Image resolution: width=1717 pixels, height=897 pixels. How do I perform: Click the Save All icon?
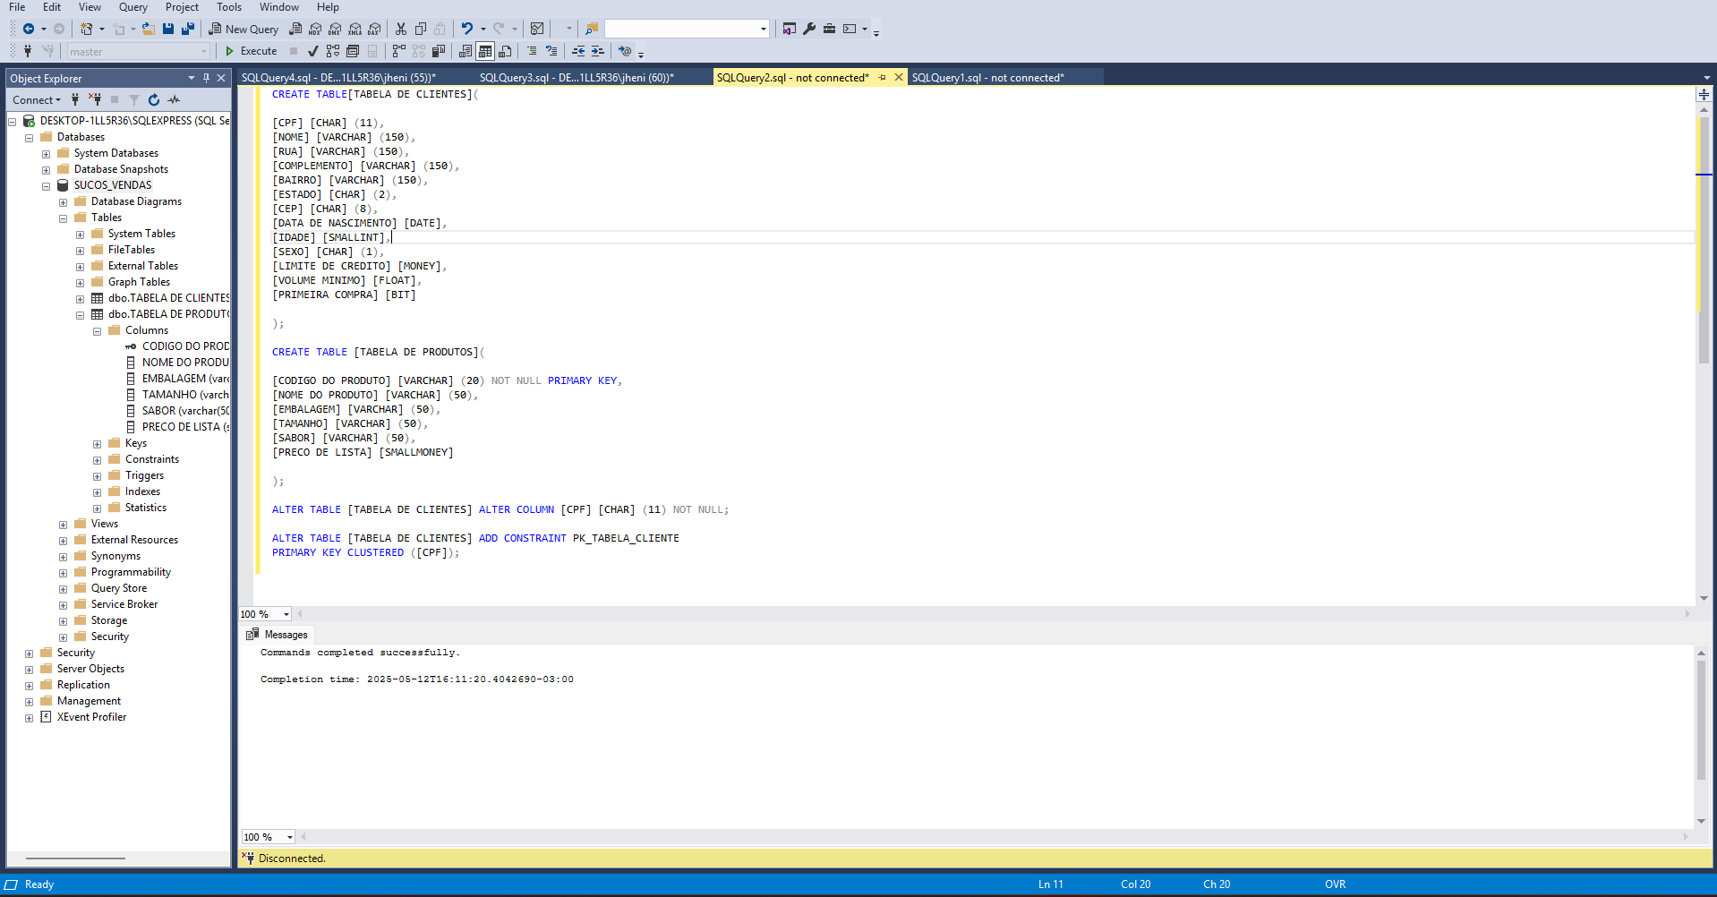pos(188,29)
